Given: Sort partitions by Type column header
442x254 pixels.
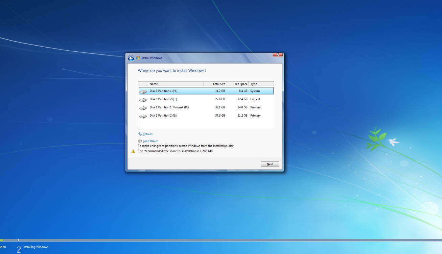Looking at the screenshot, I should coord(261,84).
